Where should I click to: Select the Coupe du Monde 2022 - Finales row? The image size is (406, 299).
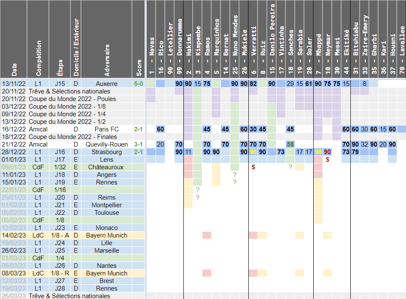click(x=72, y=137)
